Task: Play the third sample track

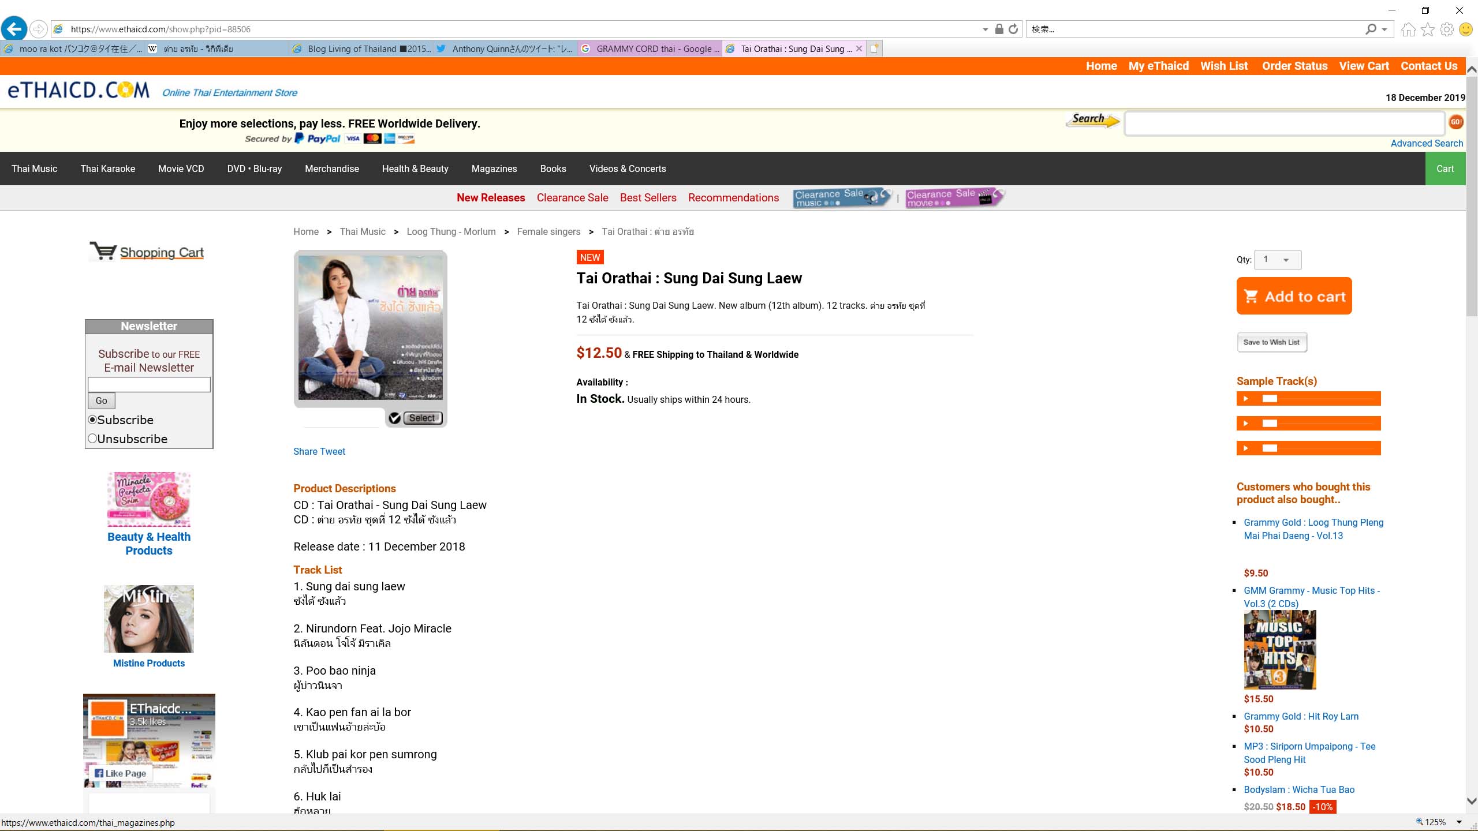Action: point(1246,448)
